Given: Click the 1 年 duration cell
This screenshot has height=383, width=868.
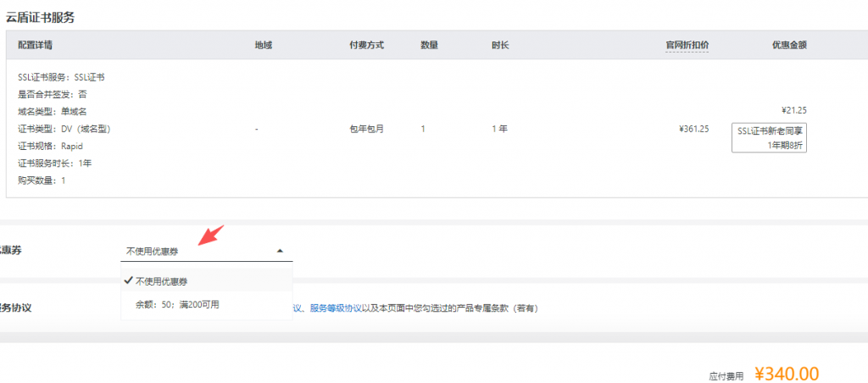Looking at the screenshot, I should pos(499,129).
